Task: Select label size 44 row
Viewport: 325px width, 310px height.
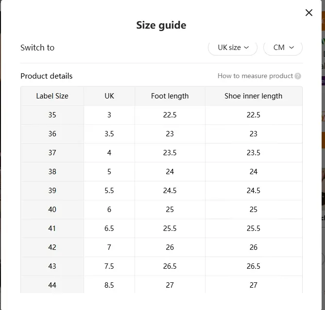Action: 161,285
